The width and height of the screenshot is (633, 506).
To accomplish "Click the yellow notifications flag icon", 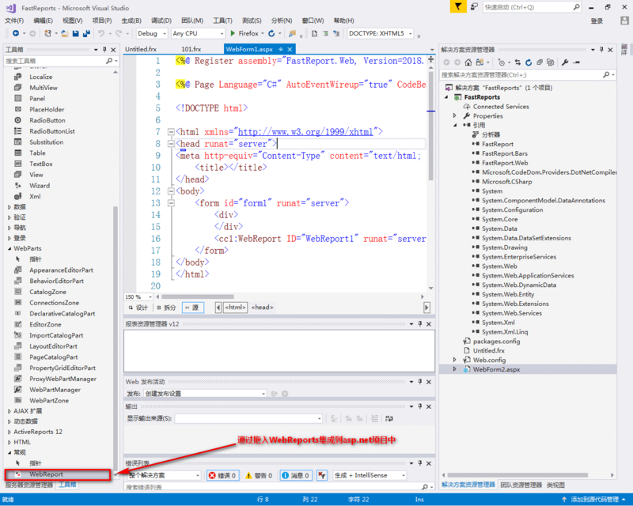I will click(458, 6).
